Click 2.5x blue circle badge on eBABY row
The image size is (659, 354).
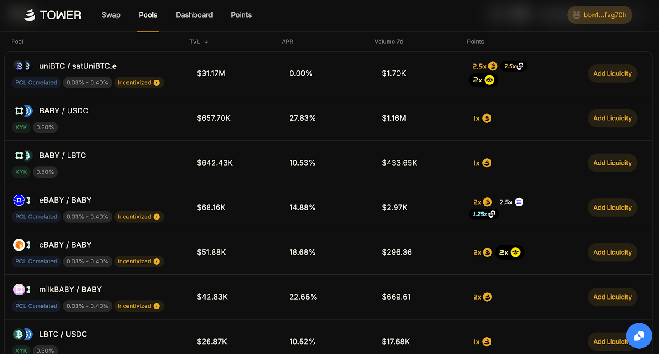pyautogui.click(x=511, y=202)
